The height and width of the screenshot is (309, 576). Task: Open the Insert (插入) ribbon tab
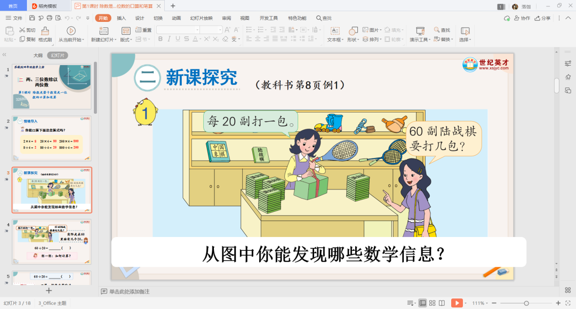pos(122,18)
